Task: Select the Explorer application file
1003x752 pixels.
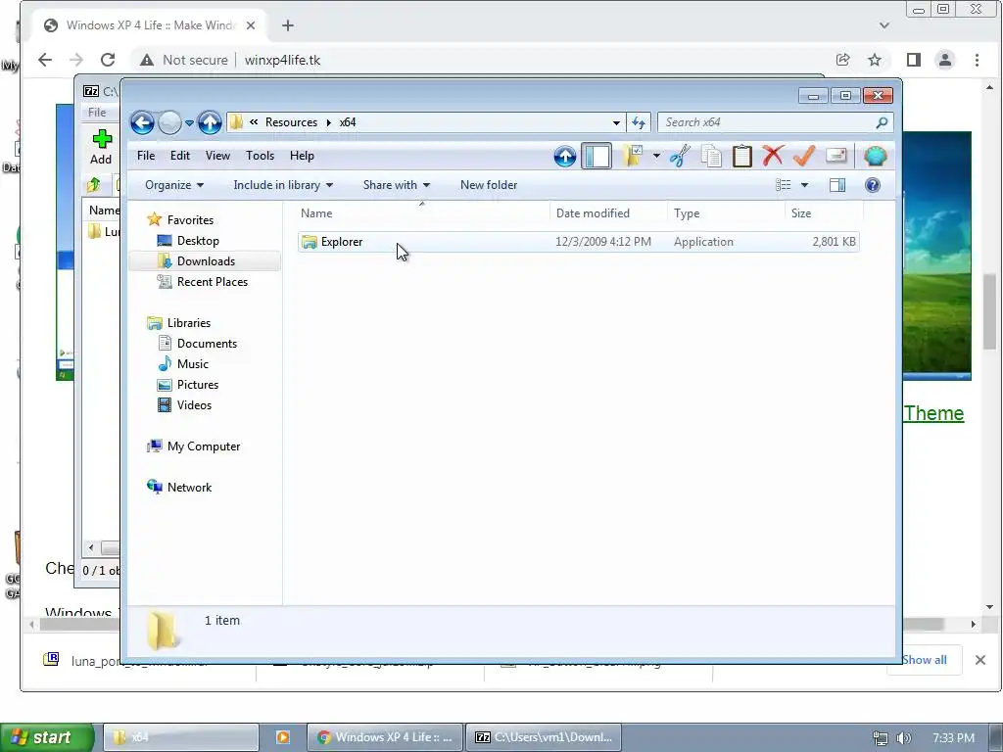Action: tap(578, 242)
